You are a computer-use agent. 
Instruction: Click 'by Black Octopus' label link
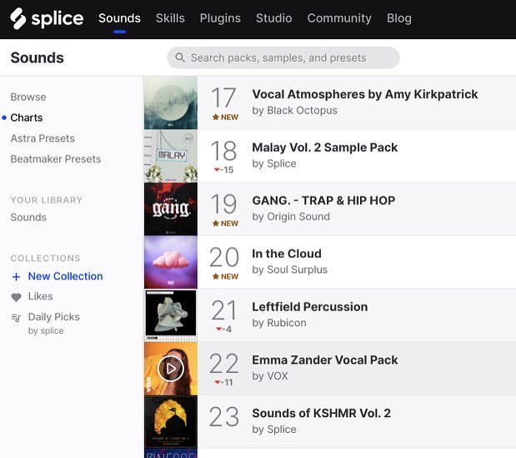click(294, 111)
